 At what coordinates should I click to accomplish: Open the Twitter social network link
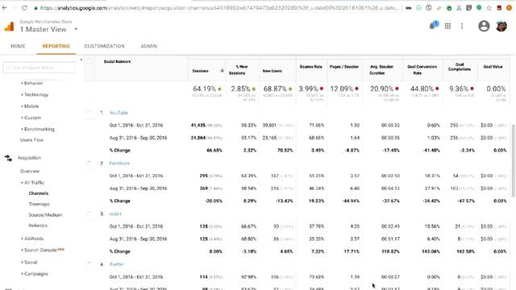(x=117, y=264)
